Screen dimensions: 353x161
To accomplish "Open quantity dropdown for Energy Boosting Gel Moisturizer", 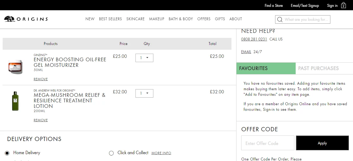I will pos(144,58).
